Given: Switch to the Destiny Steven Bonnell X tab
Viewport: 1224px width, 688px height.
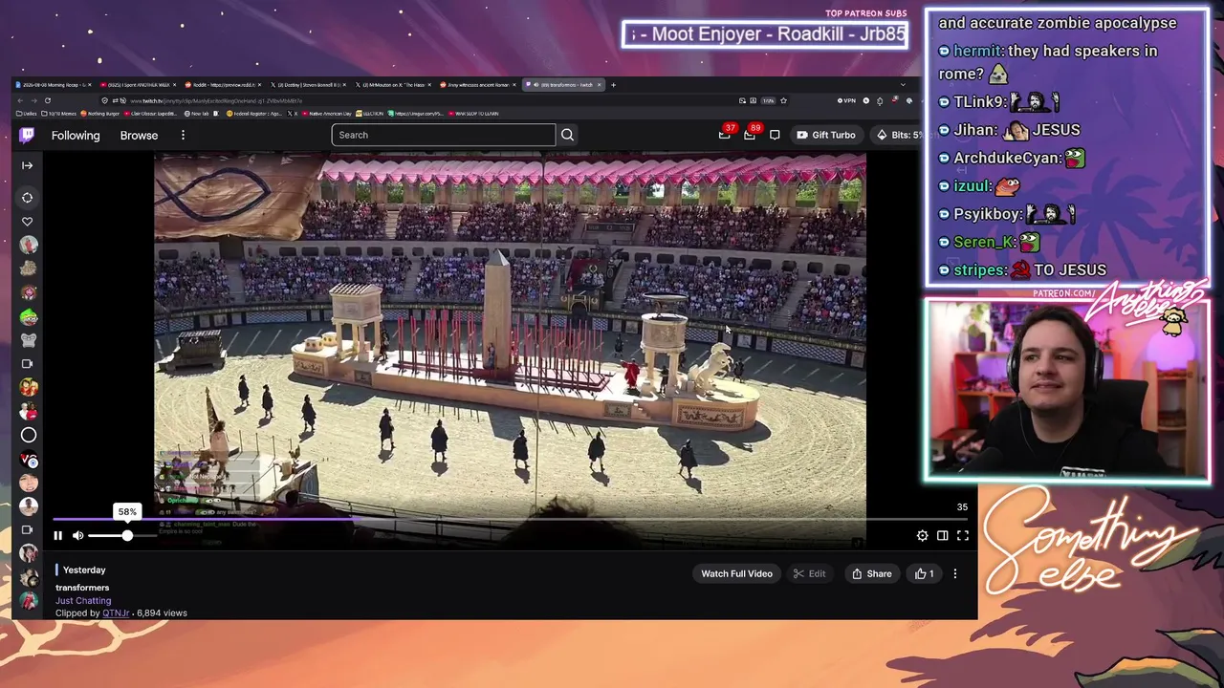Looking at the screenshot, I should [308, 85].
